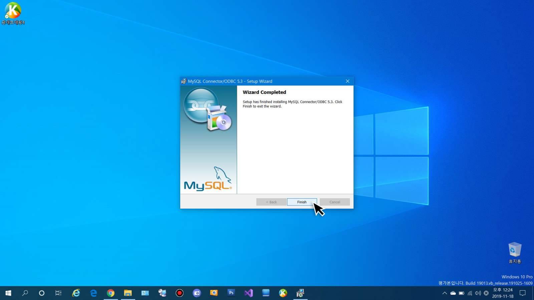Click the battery status tray icon
Viewport: 534px width, 300px height.
click(461, 293)
